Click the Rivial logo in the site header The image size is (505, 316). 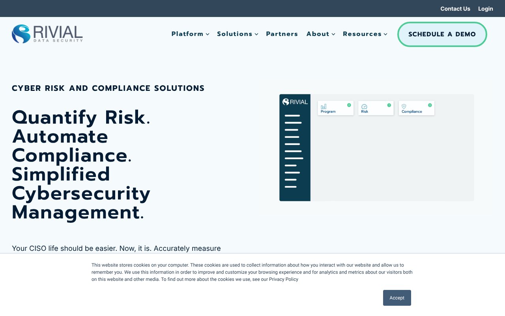pos(47,34)
